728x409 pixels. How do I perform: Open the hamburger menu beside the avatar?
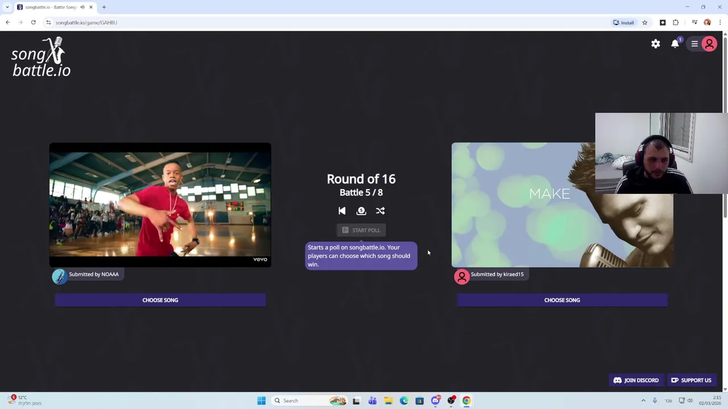click(694, 44)
